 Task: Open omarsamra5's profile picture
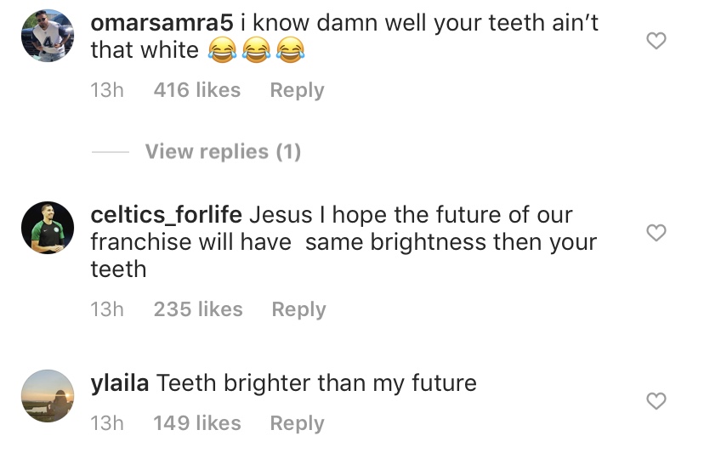point(48,36)
